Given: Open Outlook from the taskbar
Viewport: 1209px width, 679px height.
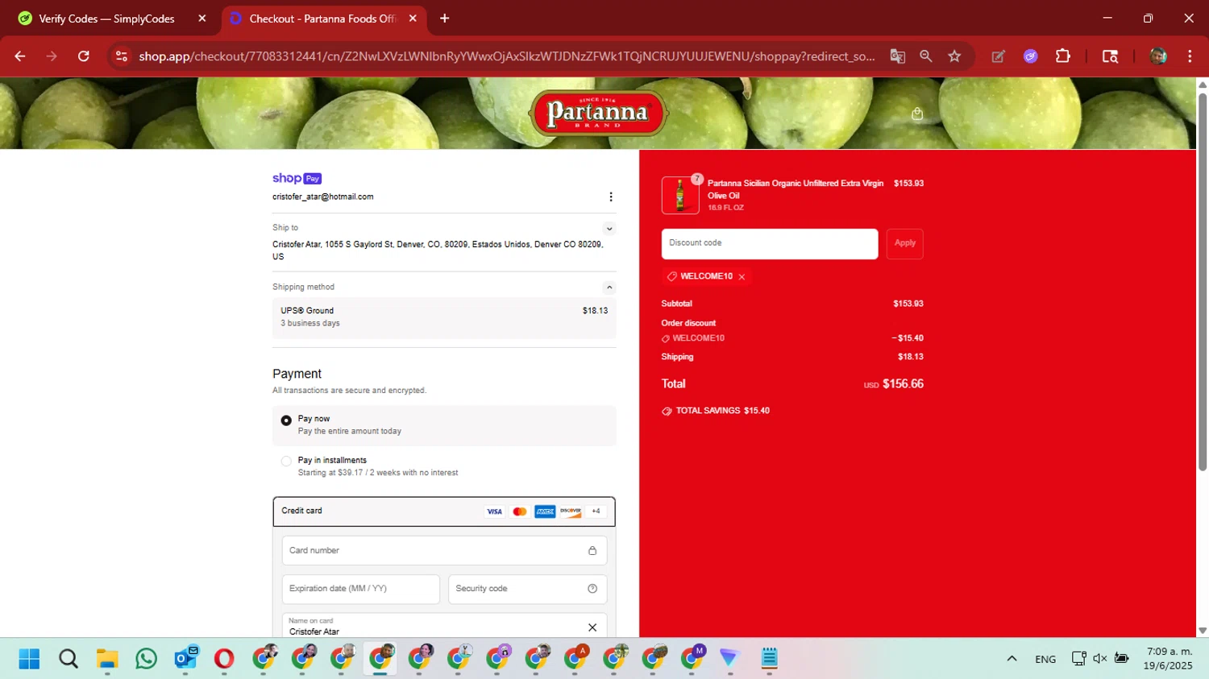Looking at the screenshot, I should (185, 659).
